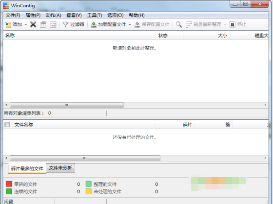Click the magnifier analyze icon
The width and height of the screenshot is (273, 204).
click(x=179, y=24)
